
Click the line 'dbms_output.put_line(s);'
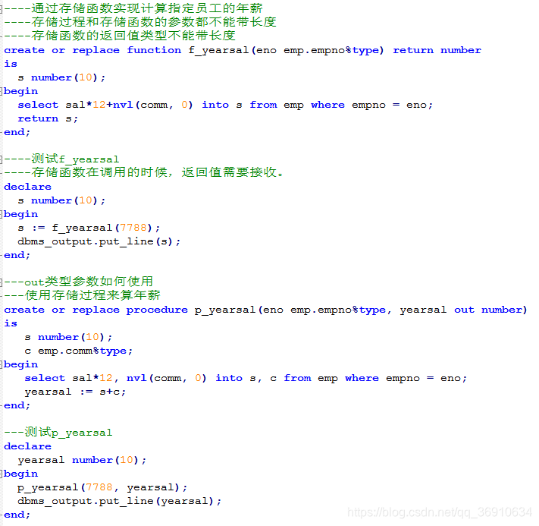[99, 241]
